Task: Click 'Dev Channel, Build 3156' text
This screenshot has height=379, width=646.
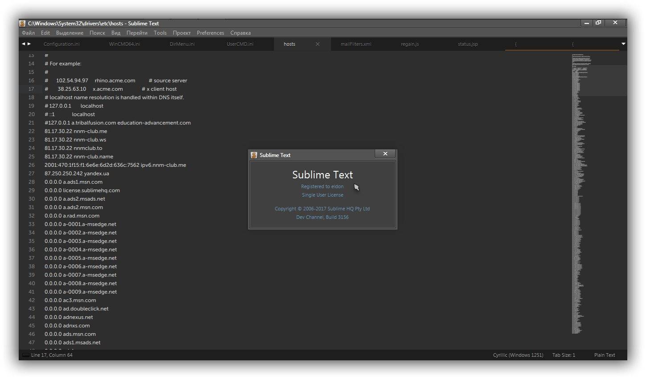Action: click(323, 217)
